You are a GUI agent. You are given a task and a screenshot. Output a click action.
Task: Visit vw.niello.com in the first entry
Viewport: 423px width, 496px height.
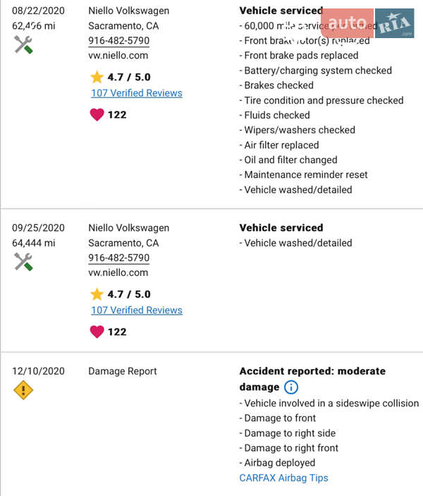(x=118, y=55)
